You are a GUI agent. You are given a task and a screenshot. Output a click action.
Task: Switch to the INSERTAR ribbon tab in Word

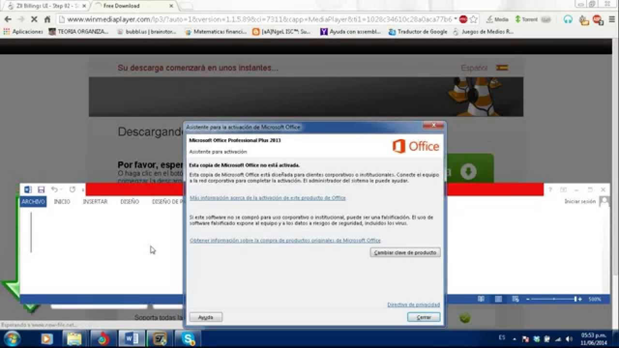tap(95, 202)
